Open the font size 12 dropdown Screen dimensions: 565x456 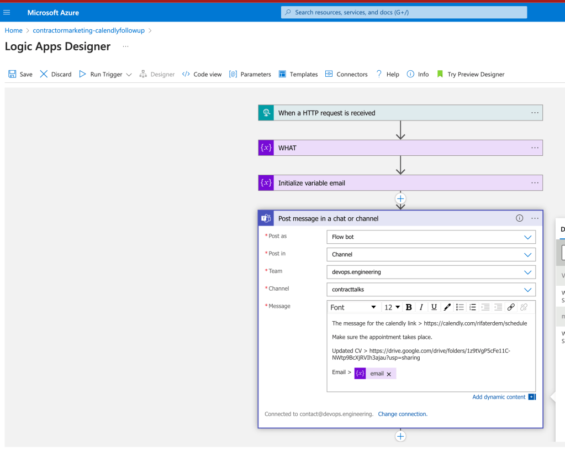point(392,307)
